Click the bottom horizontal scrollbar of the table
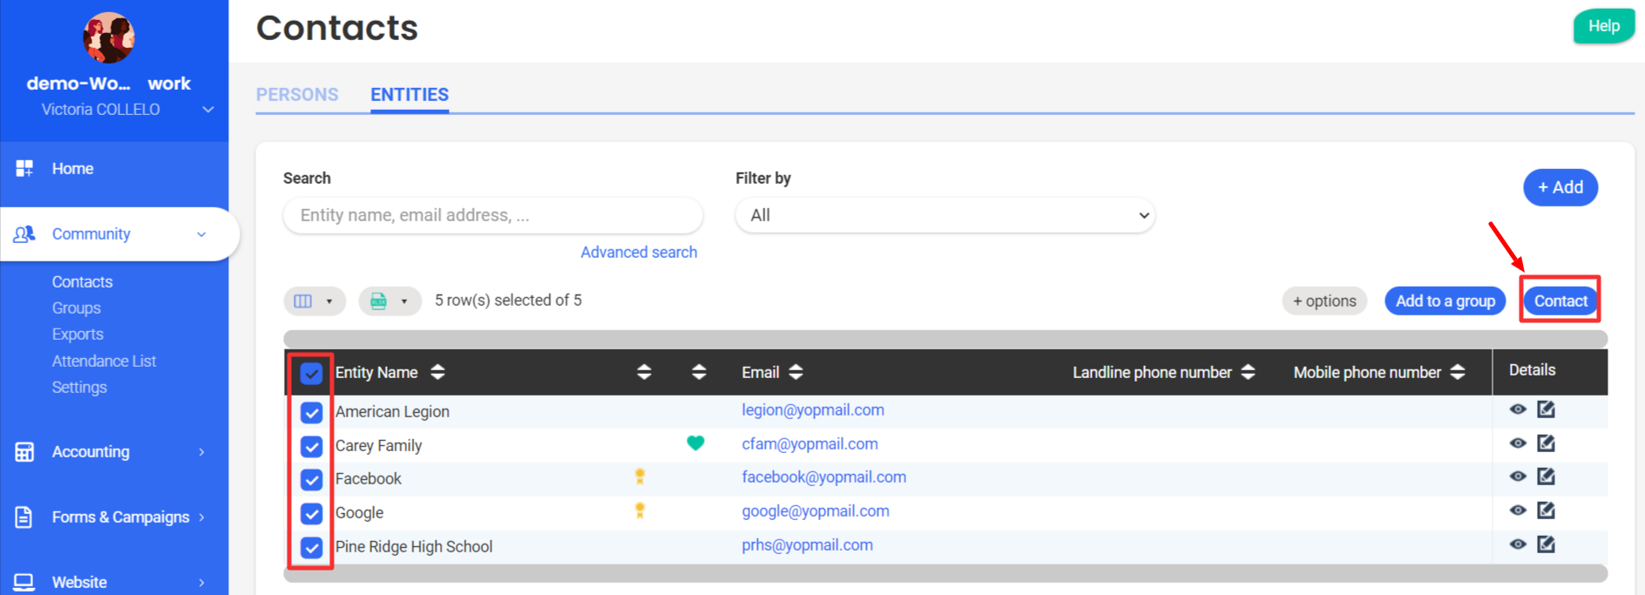This screenshot has height=595, width=1645. tap(944, 573)
